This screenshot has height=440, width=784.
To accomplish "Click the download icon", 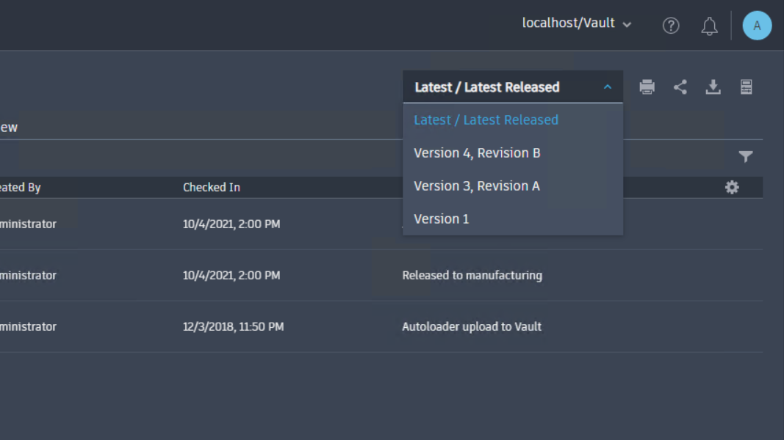I will tap(713, 87).
